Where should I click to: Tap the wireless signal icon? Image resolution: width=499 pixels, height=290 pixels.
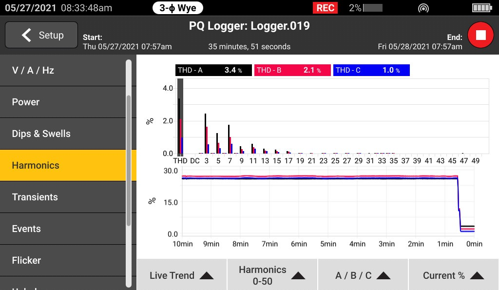coord(423,8)
